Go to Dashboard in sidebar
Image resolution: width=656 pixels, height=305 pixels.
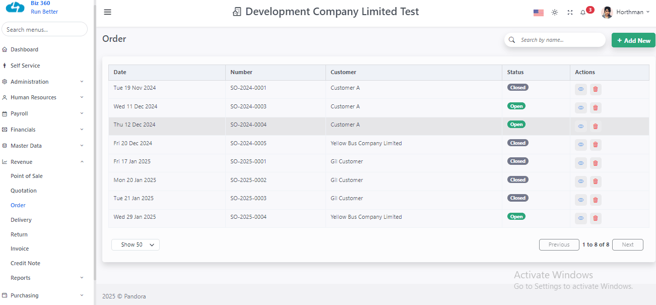tap(24, 49)
